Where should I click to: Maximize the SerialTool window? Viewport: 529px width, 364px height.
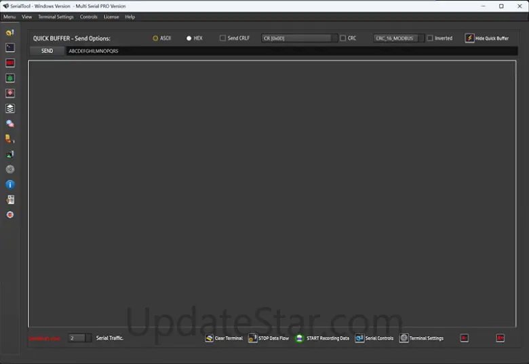[501, 6]
